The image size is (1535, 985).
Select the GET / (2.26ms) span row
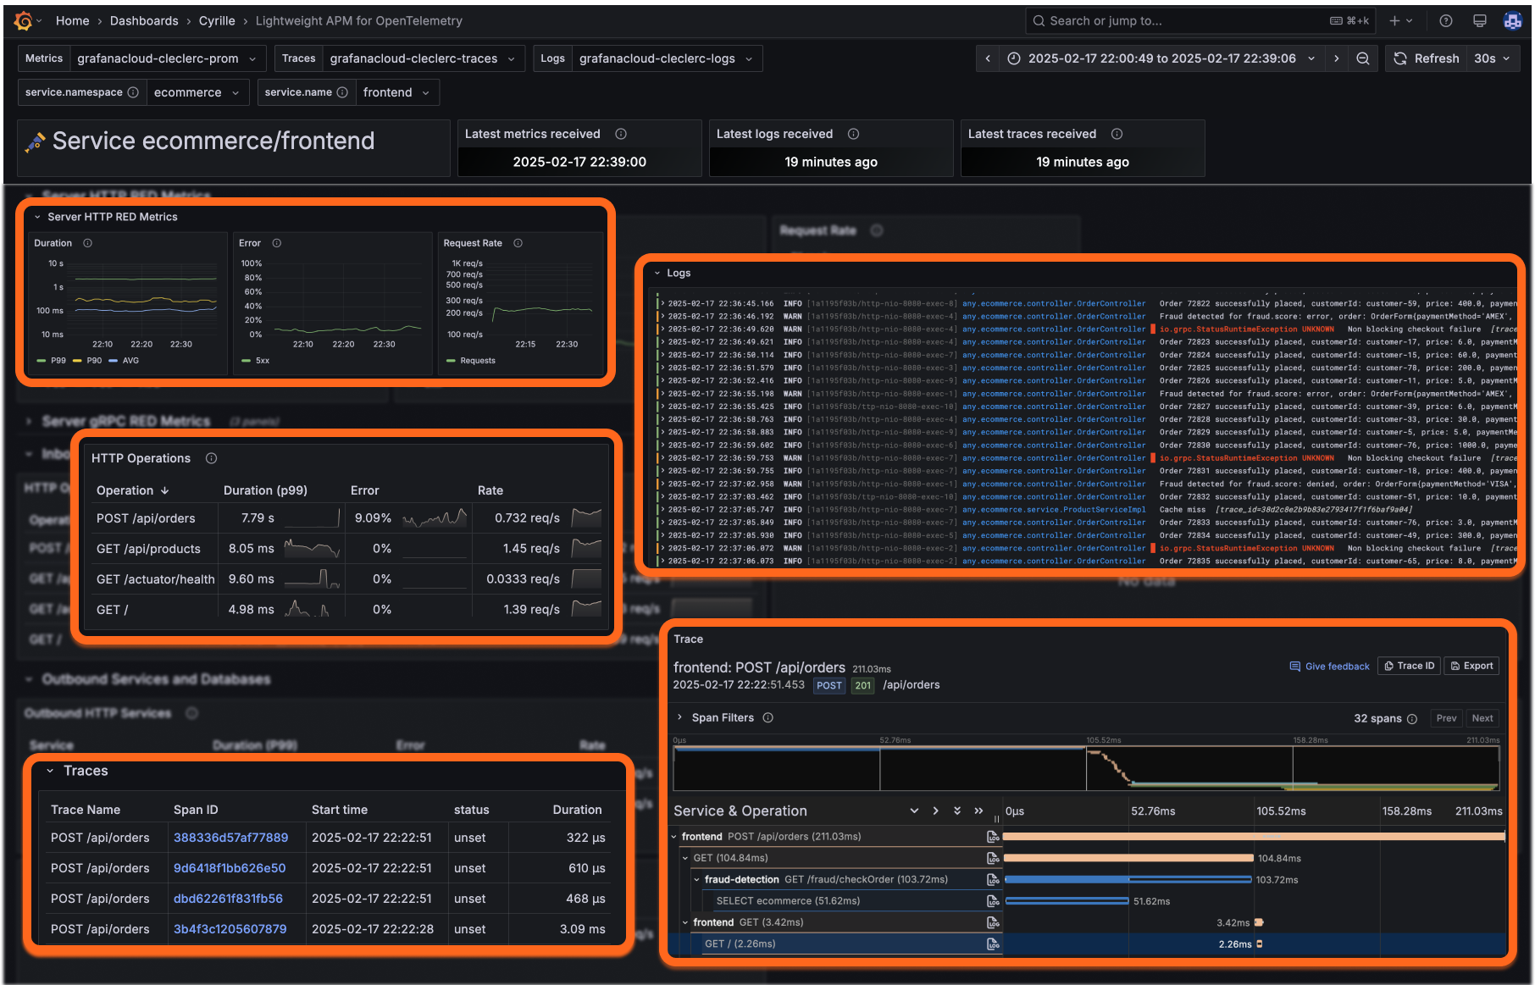(1086, 943)
